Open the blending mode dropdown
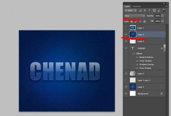Screen dimensions: 171x116 (135, 16)
